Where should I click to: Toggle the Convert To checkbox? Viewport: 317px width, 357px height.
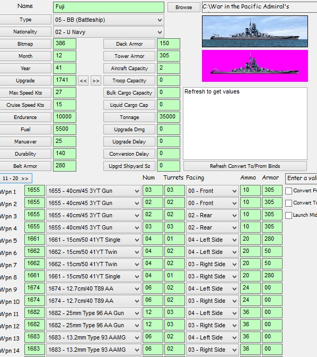[x=288, y=203]
